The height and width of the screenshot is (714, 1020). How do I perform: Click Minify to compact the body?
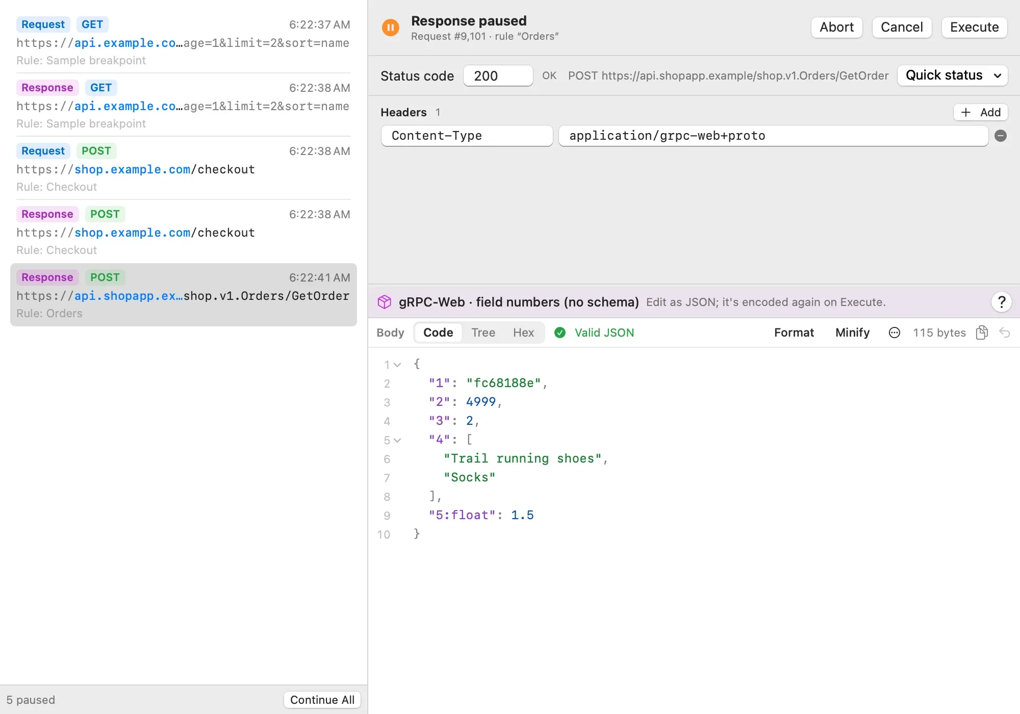pyautogui.click(x=852, y=333)
